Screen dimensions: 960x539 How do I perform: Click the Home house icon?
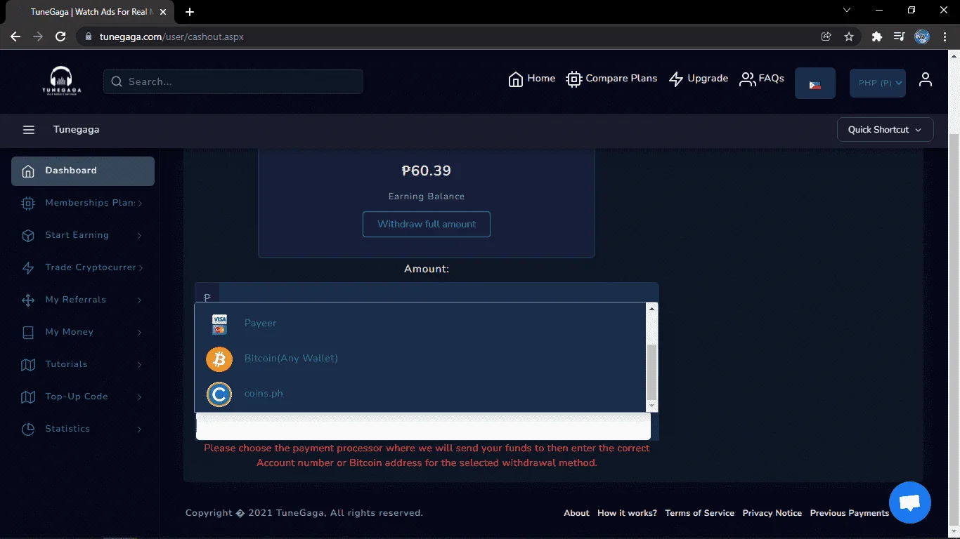point(516,79)
